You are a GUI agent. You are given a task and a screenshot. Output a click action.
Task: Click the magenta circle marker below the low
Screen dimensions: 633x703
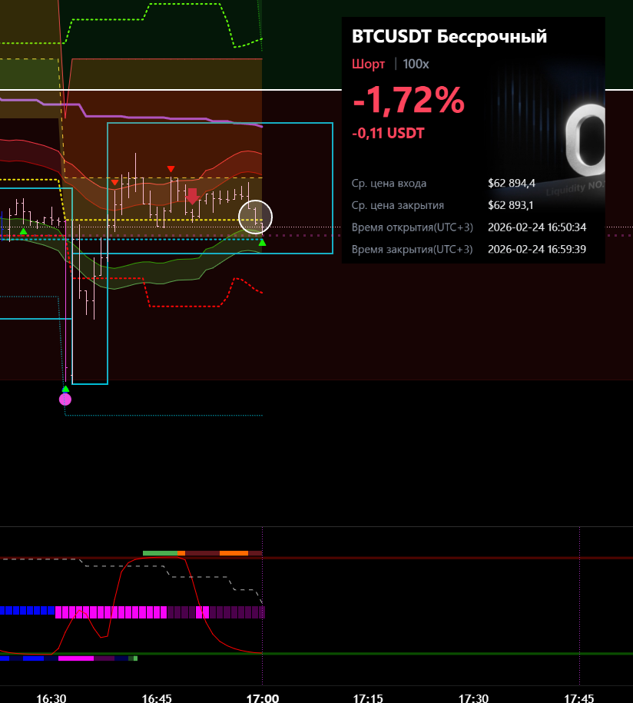65,399
